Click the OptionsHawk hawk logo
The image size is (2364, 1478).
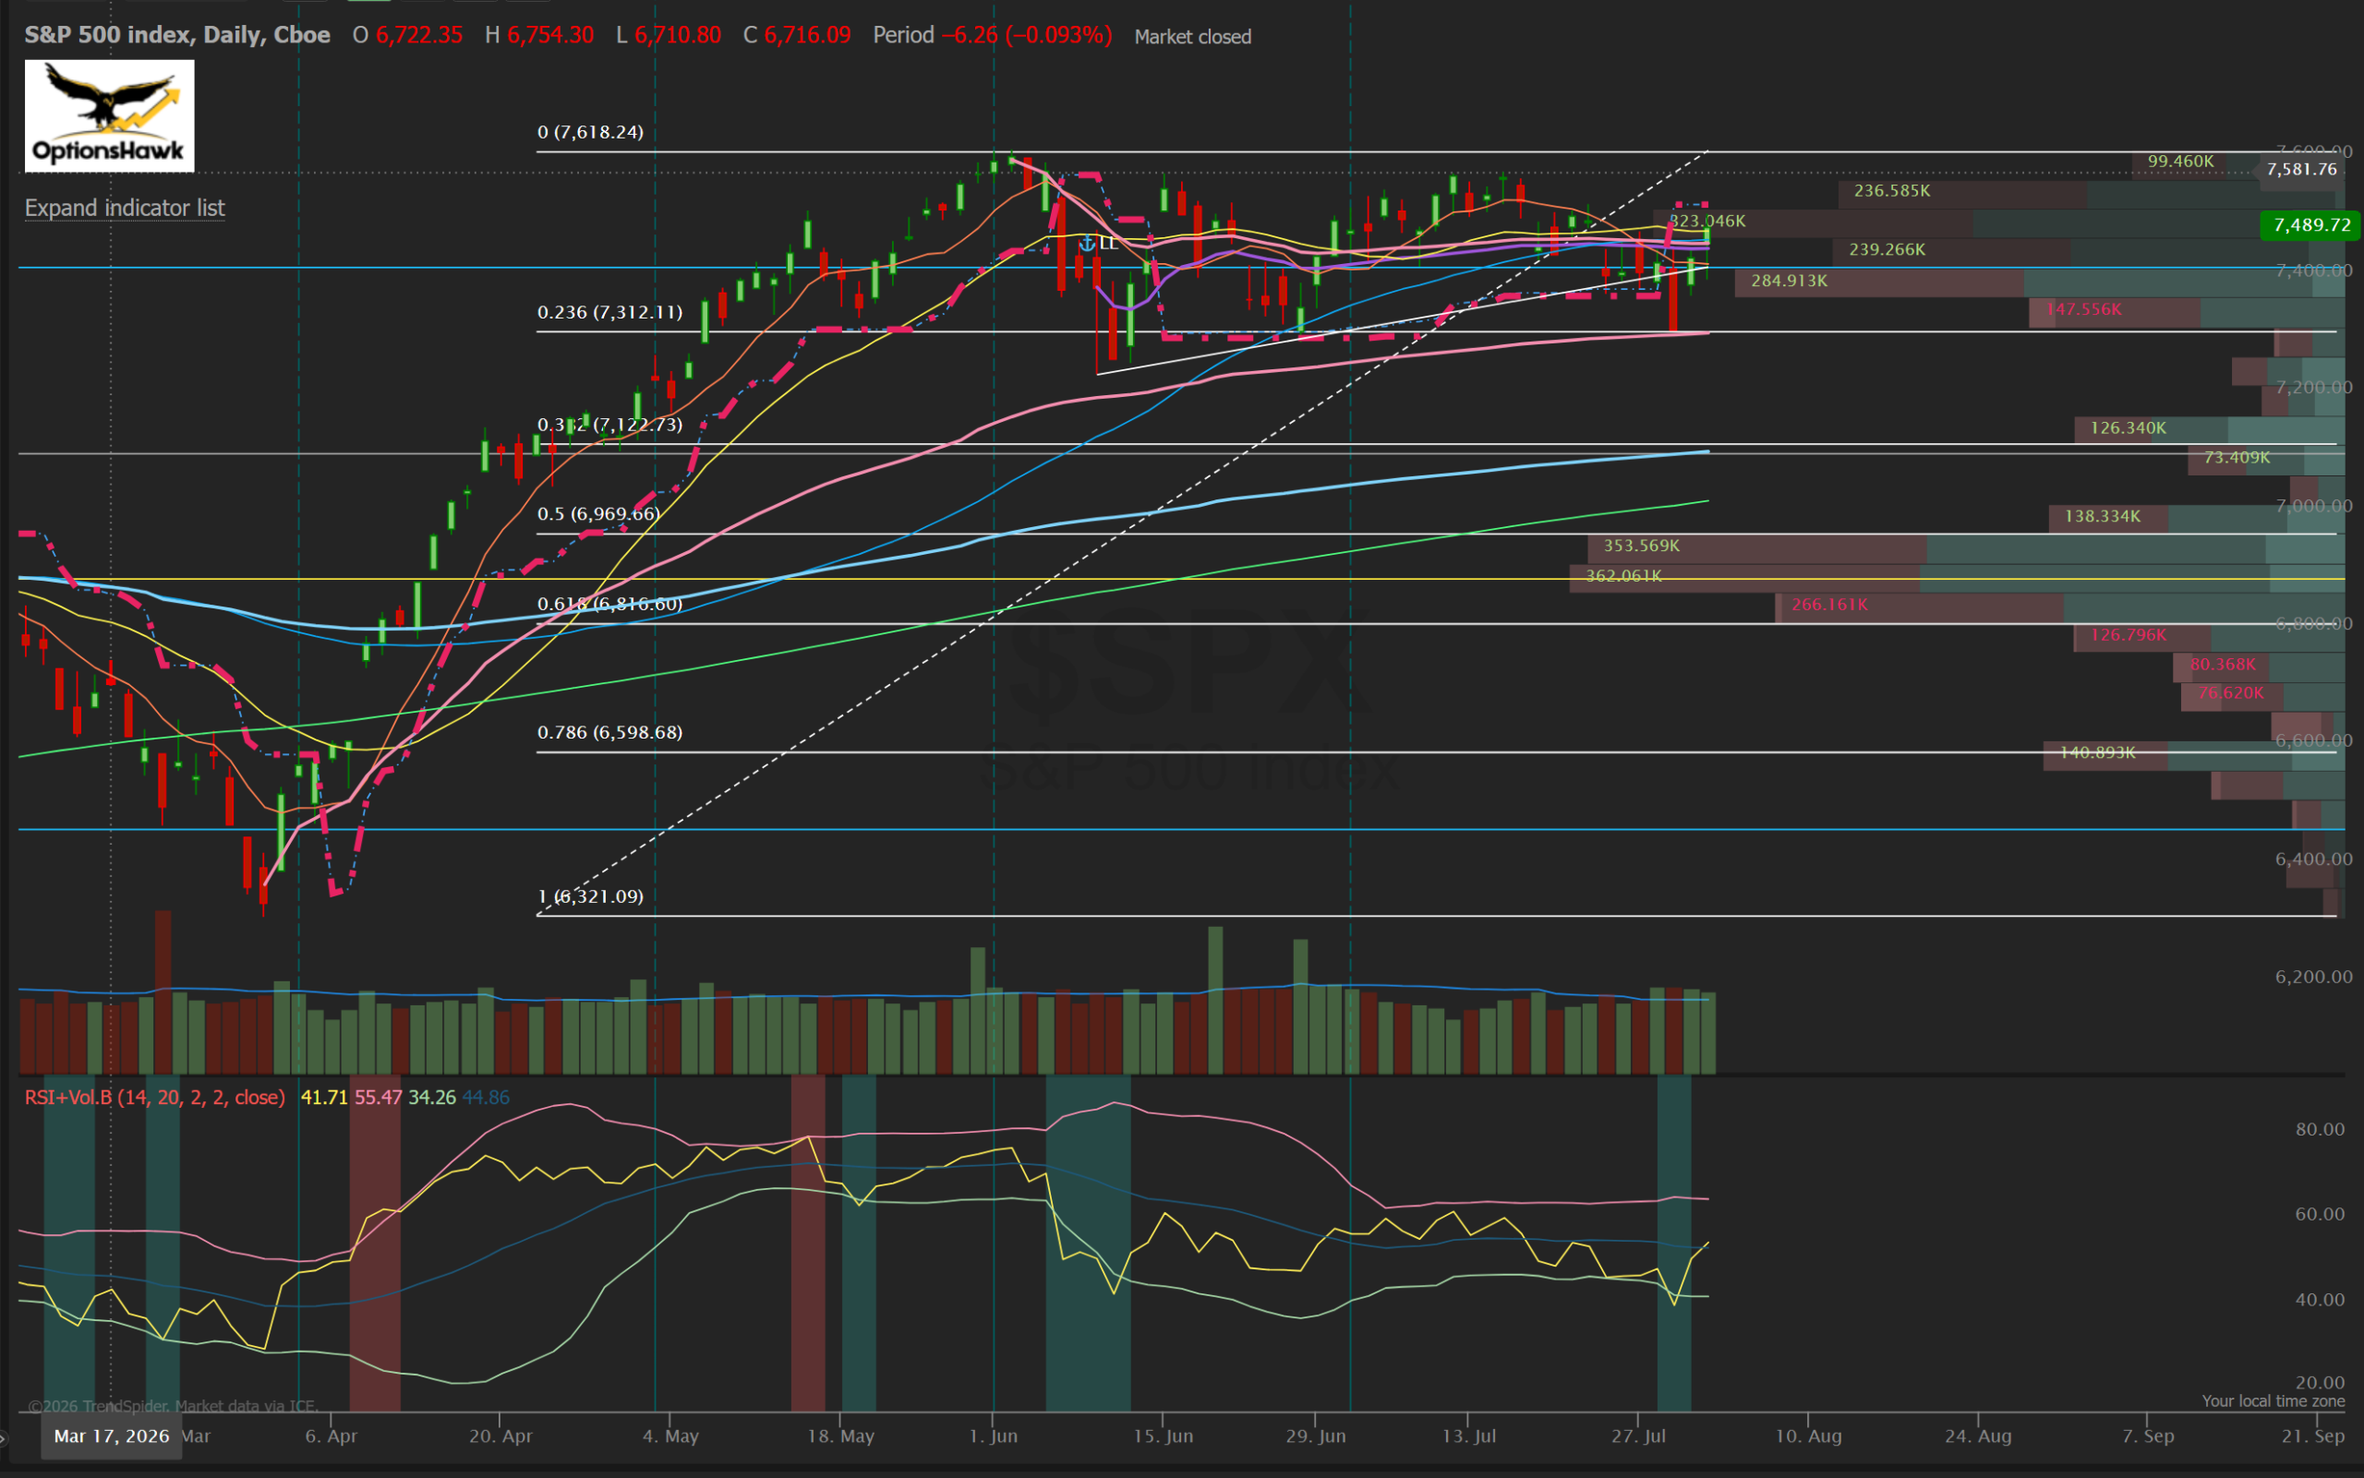pyautogui.click(x=110, y=115)
